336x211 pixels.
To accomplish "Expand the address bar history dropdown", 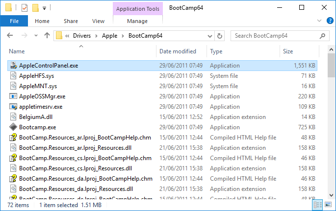I will (210, 36).
